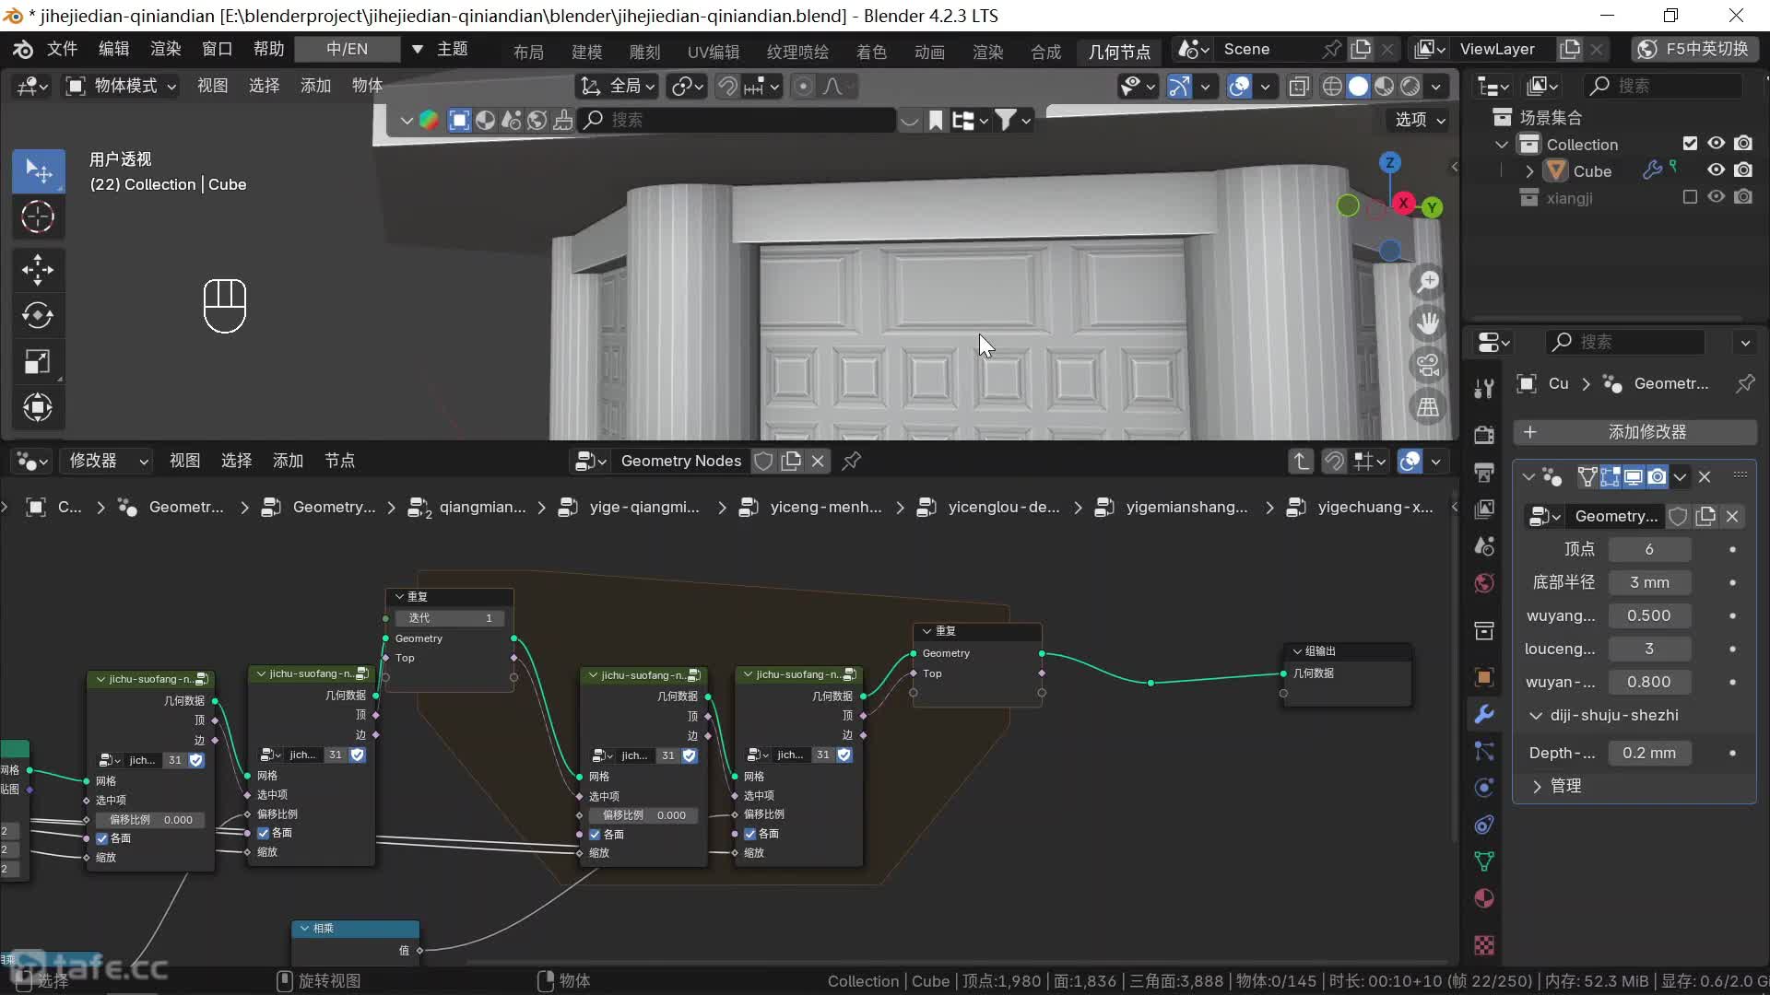Switch to the 几何节点 workspace tab
The height and width of the screenshot is (995, 1770).
(1118, 51)
